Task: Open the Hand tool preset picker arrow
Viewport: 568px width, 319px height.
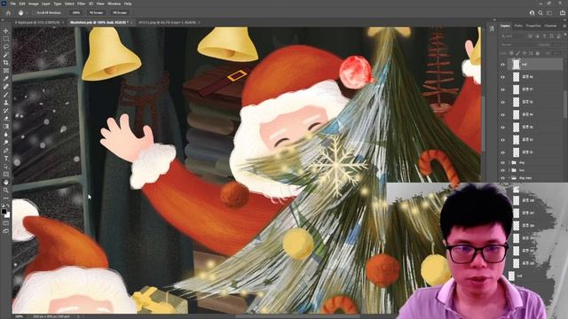Action: click(x=27, y=12)
